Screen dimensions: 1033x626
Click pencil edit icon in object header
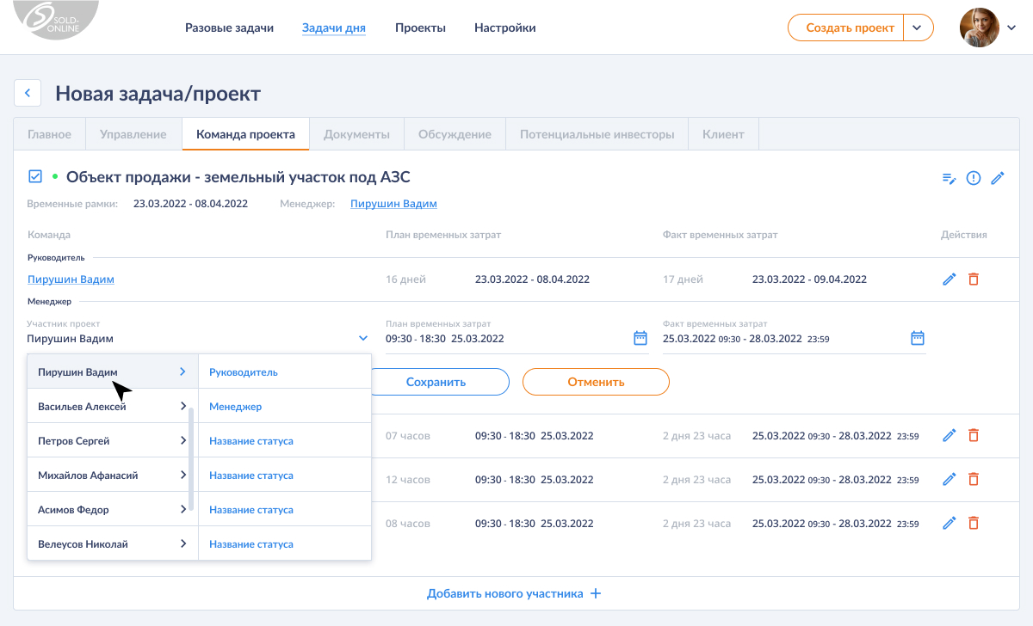[998, 178]
